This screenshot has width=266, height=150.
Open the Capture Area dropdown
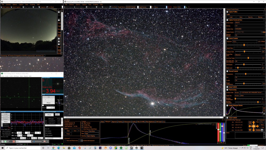click(250, 29)
